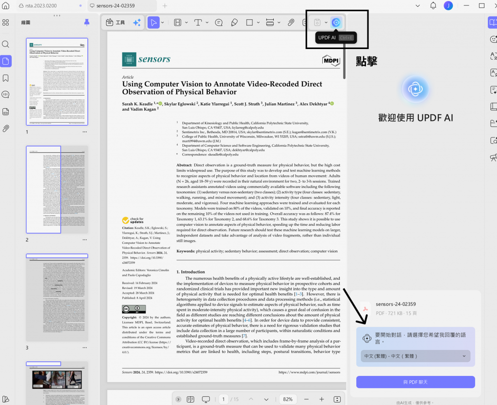This screenshot has width=497, height=405.
Task: Click the save icon in toolbar
Action: (x=317, y=22)
